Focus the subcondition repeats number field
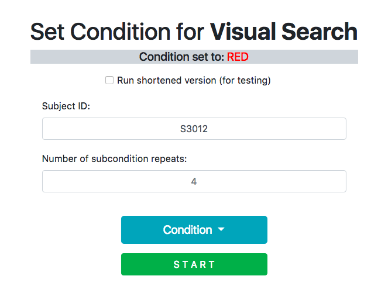This screenshot has width=388, height=300. coord(194,181)
